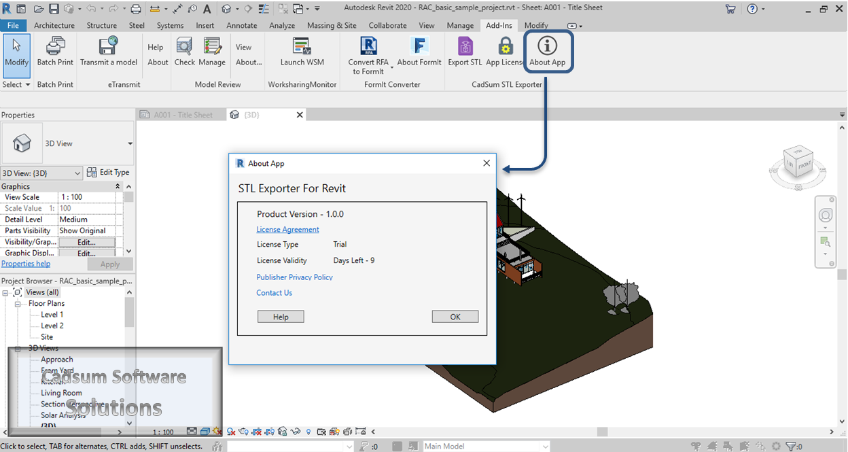Click OK in the About App dialog
848x452 pixels.
455,316
